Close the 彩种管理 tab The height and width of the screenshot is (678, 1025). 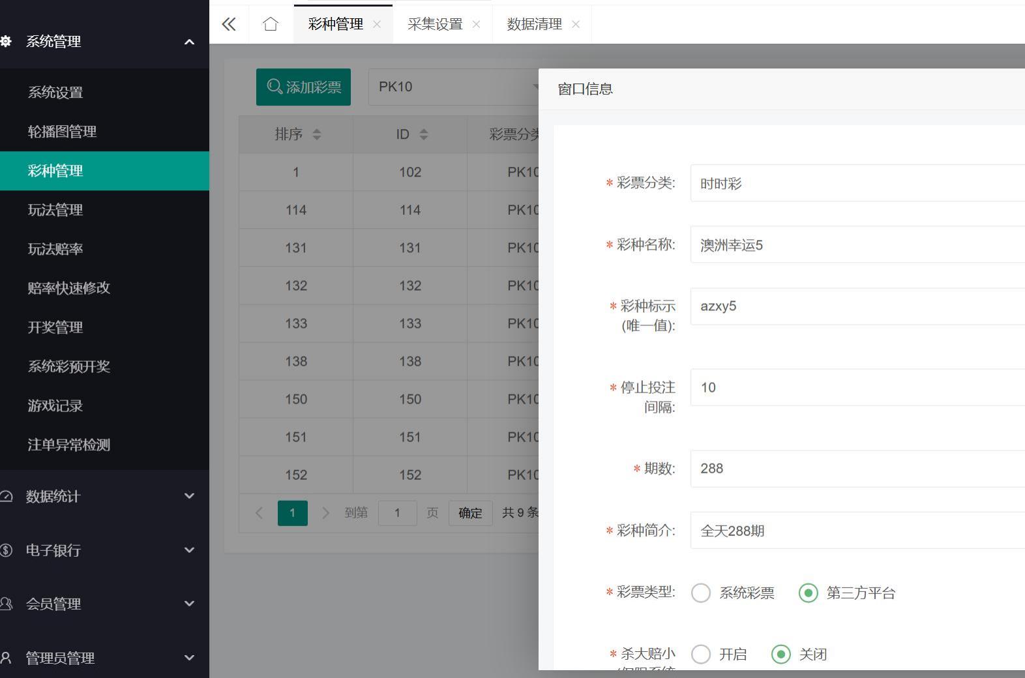tap(377, 25)
